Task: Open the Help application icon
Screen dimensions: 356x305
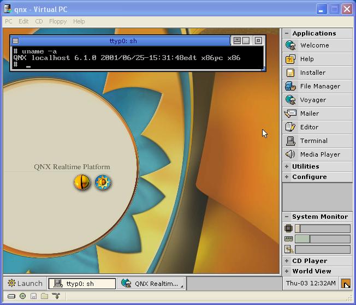Action: pos(290,59)
